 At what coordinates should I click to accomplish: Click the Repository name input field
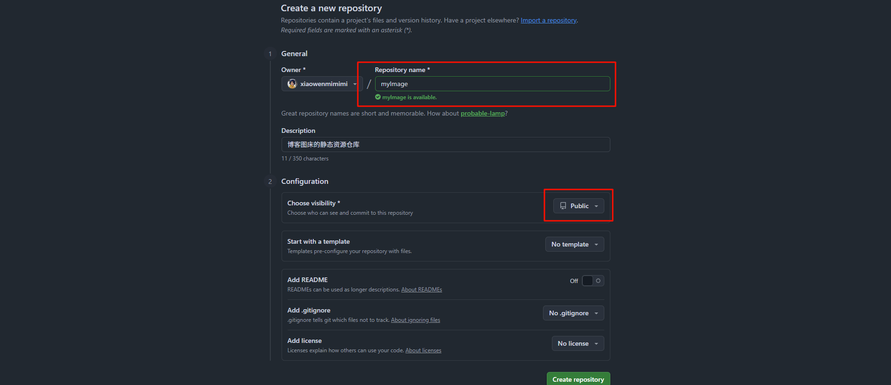[492, 84]
